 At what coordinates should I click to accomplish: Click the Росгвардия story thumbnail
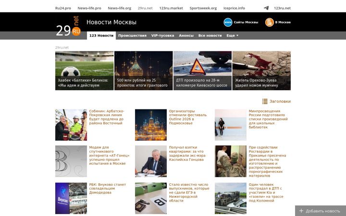pos(231,161)
